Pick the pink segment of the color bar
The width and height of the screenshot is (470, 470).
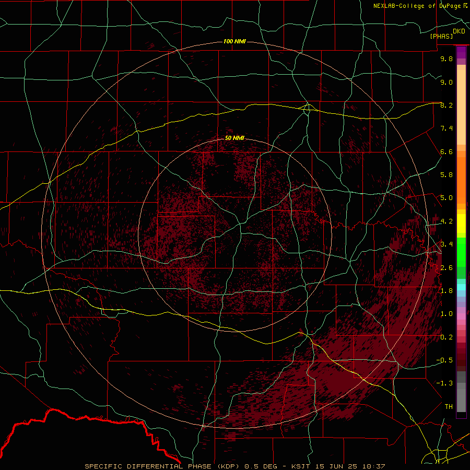pos(461,316)
